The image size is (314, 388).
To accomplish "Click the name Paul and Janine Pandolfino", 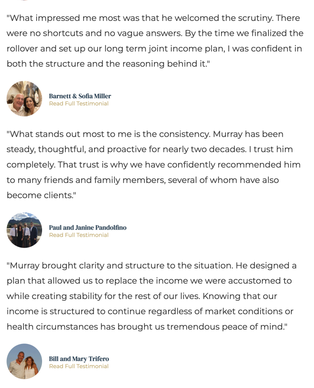I will tap(88, 228).
